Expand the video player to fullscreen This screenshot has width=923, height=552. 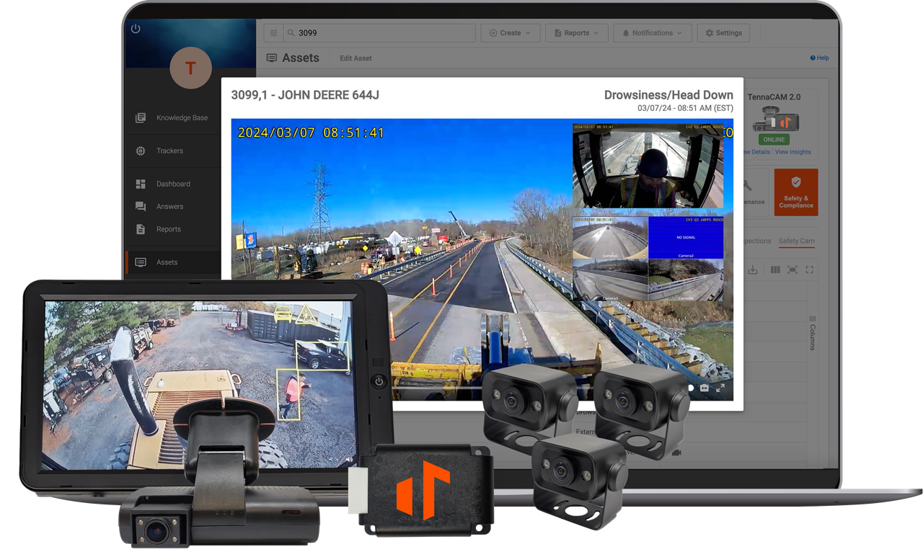click(720, 388)
